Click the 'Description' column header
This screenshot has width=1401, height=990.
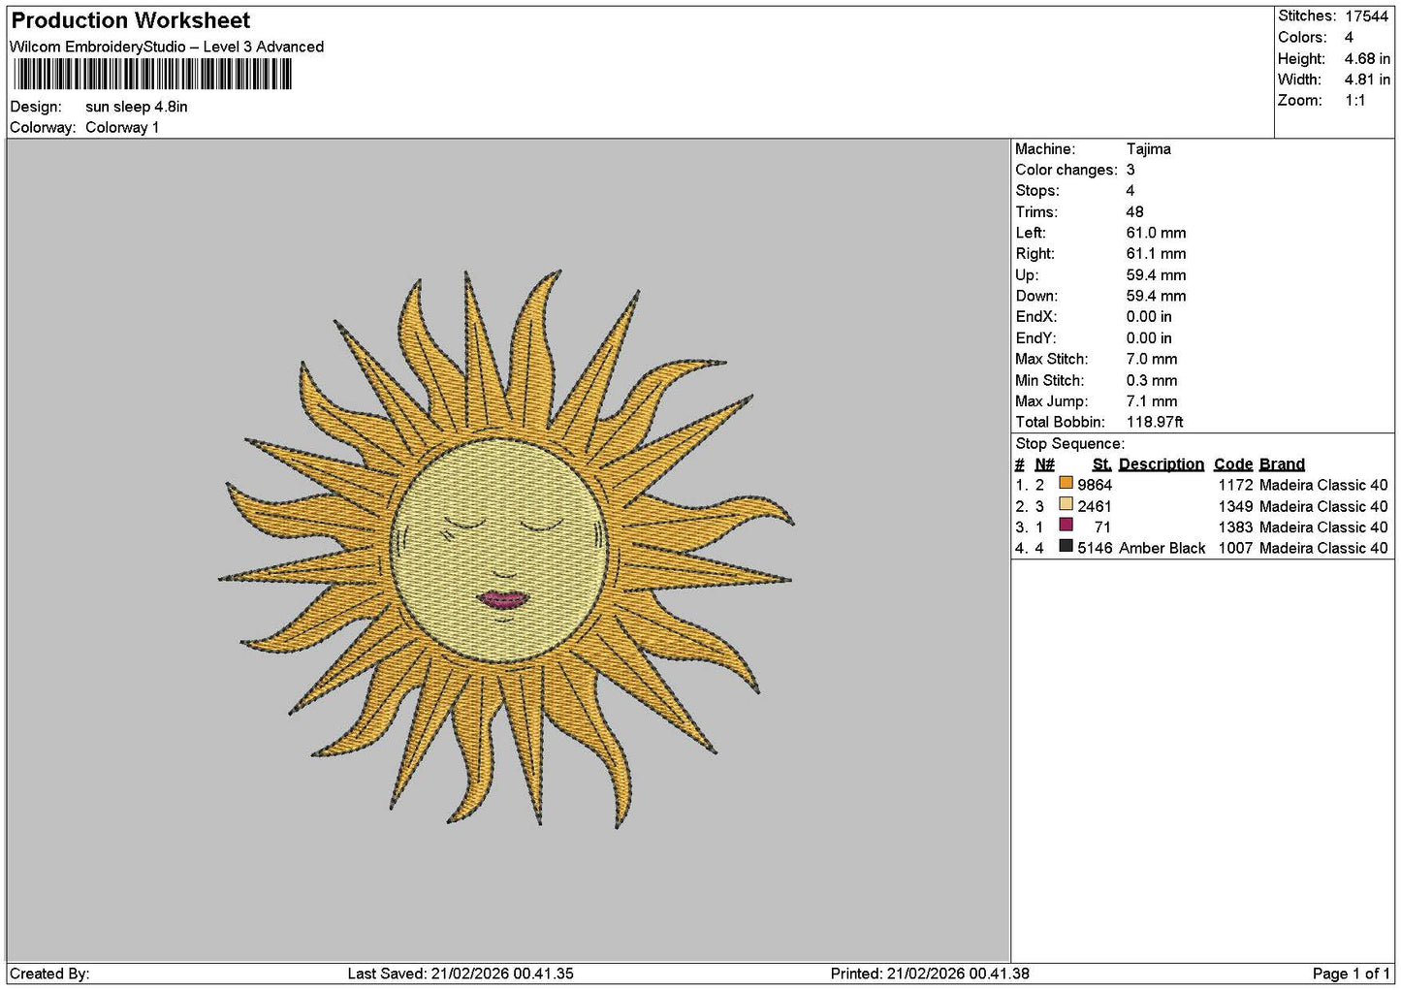click(1162, 464)
